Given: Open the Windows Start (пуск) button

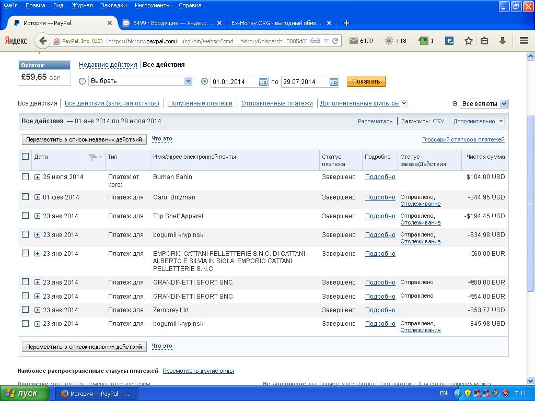Looking at the screenshot, I should click(25, 394).
